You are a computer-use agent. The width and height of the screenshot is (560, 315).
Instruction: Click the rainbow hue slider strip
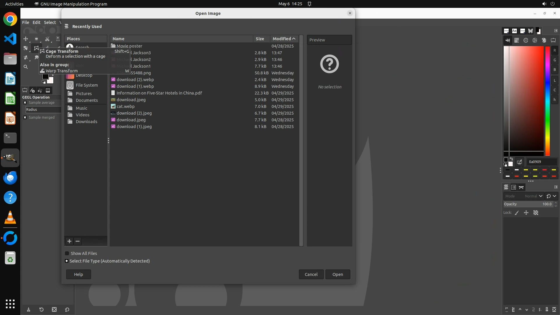pos(547,101)
